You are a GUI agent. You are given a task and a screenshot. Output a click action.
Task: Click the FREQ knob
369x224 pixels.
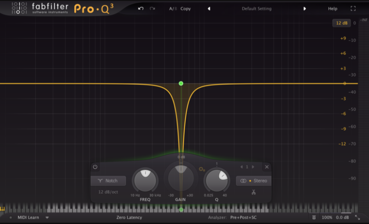145,180
